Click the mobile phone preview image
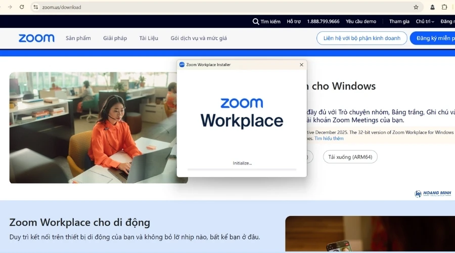This screenshot has height=253, width=455. coord(370,234)
